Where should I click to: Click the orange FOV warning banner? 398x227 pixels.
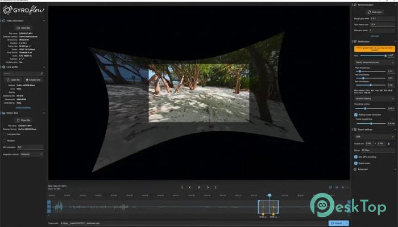(375, 49)
